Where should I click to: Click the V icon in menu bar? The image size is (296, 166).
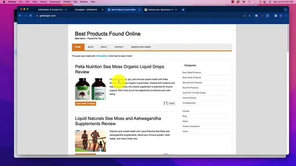click(x=244, y=2)
